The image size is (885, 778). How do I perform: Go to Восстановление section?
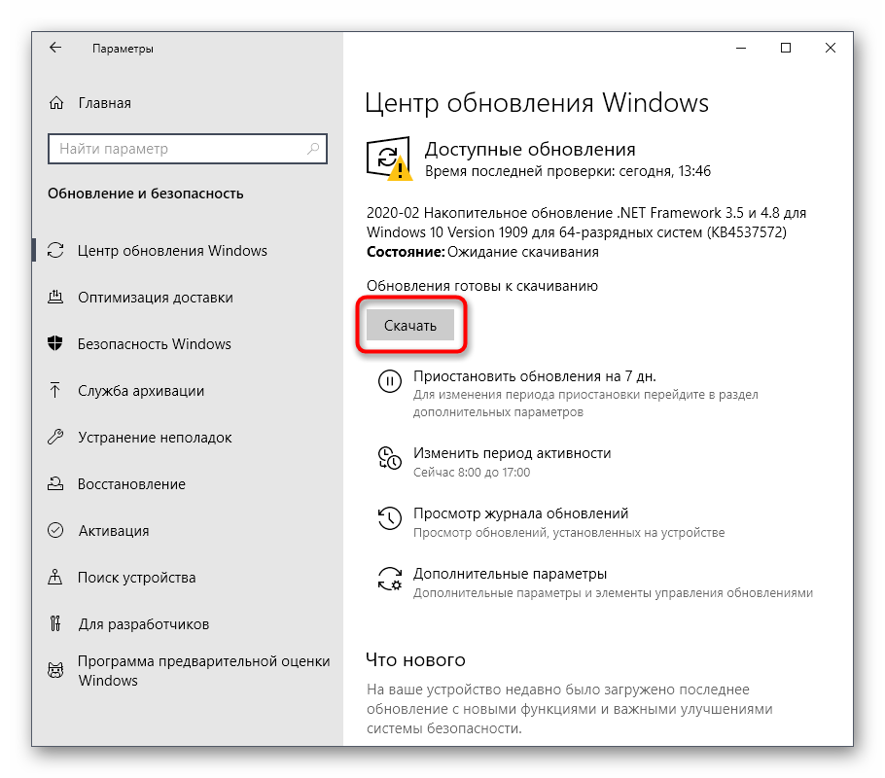(x=131, y=484)
